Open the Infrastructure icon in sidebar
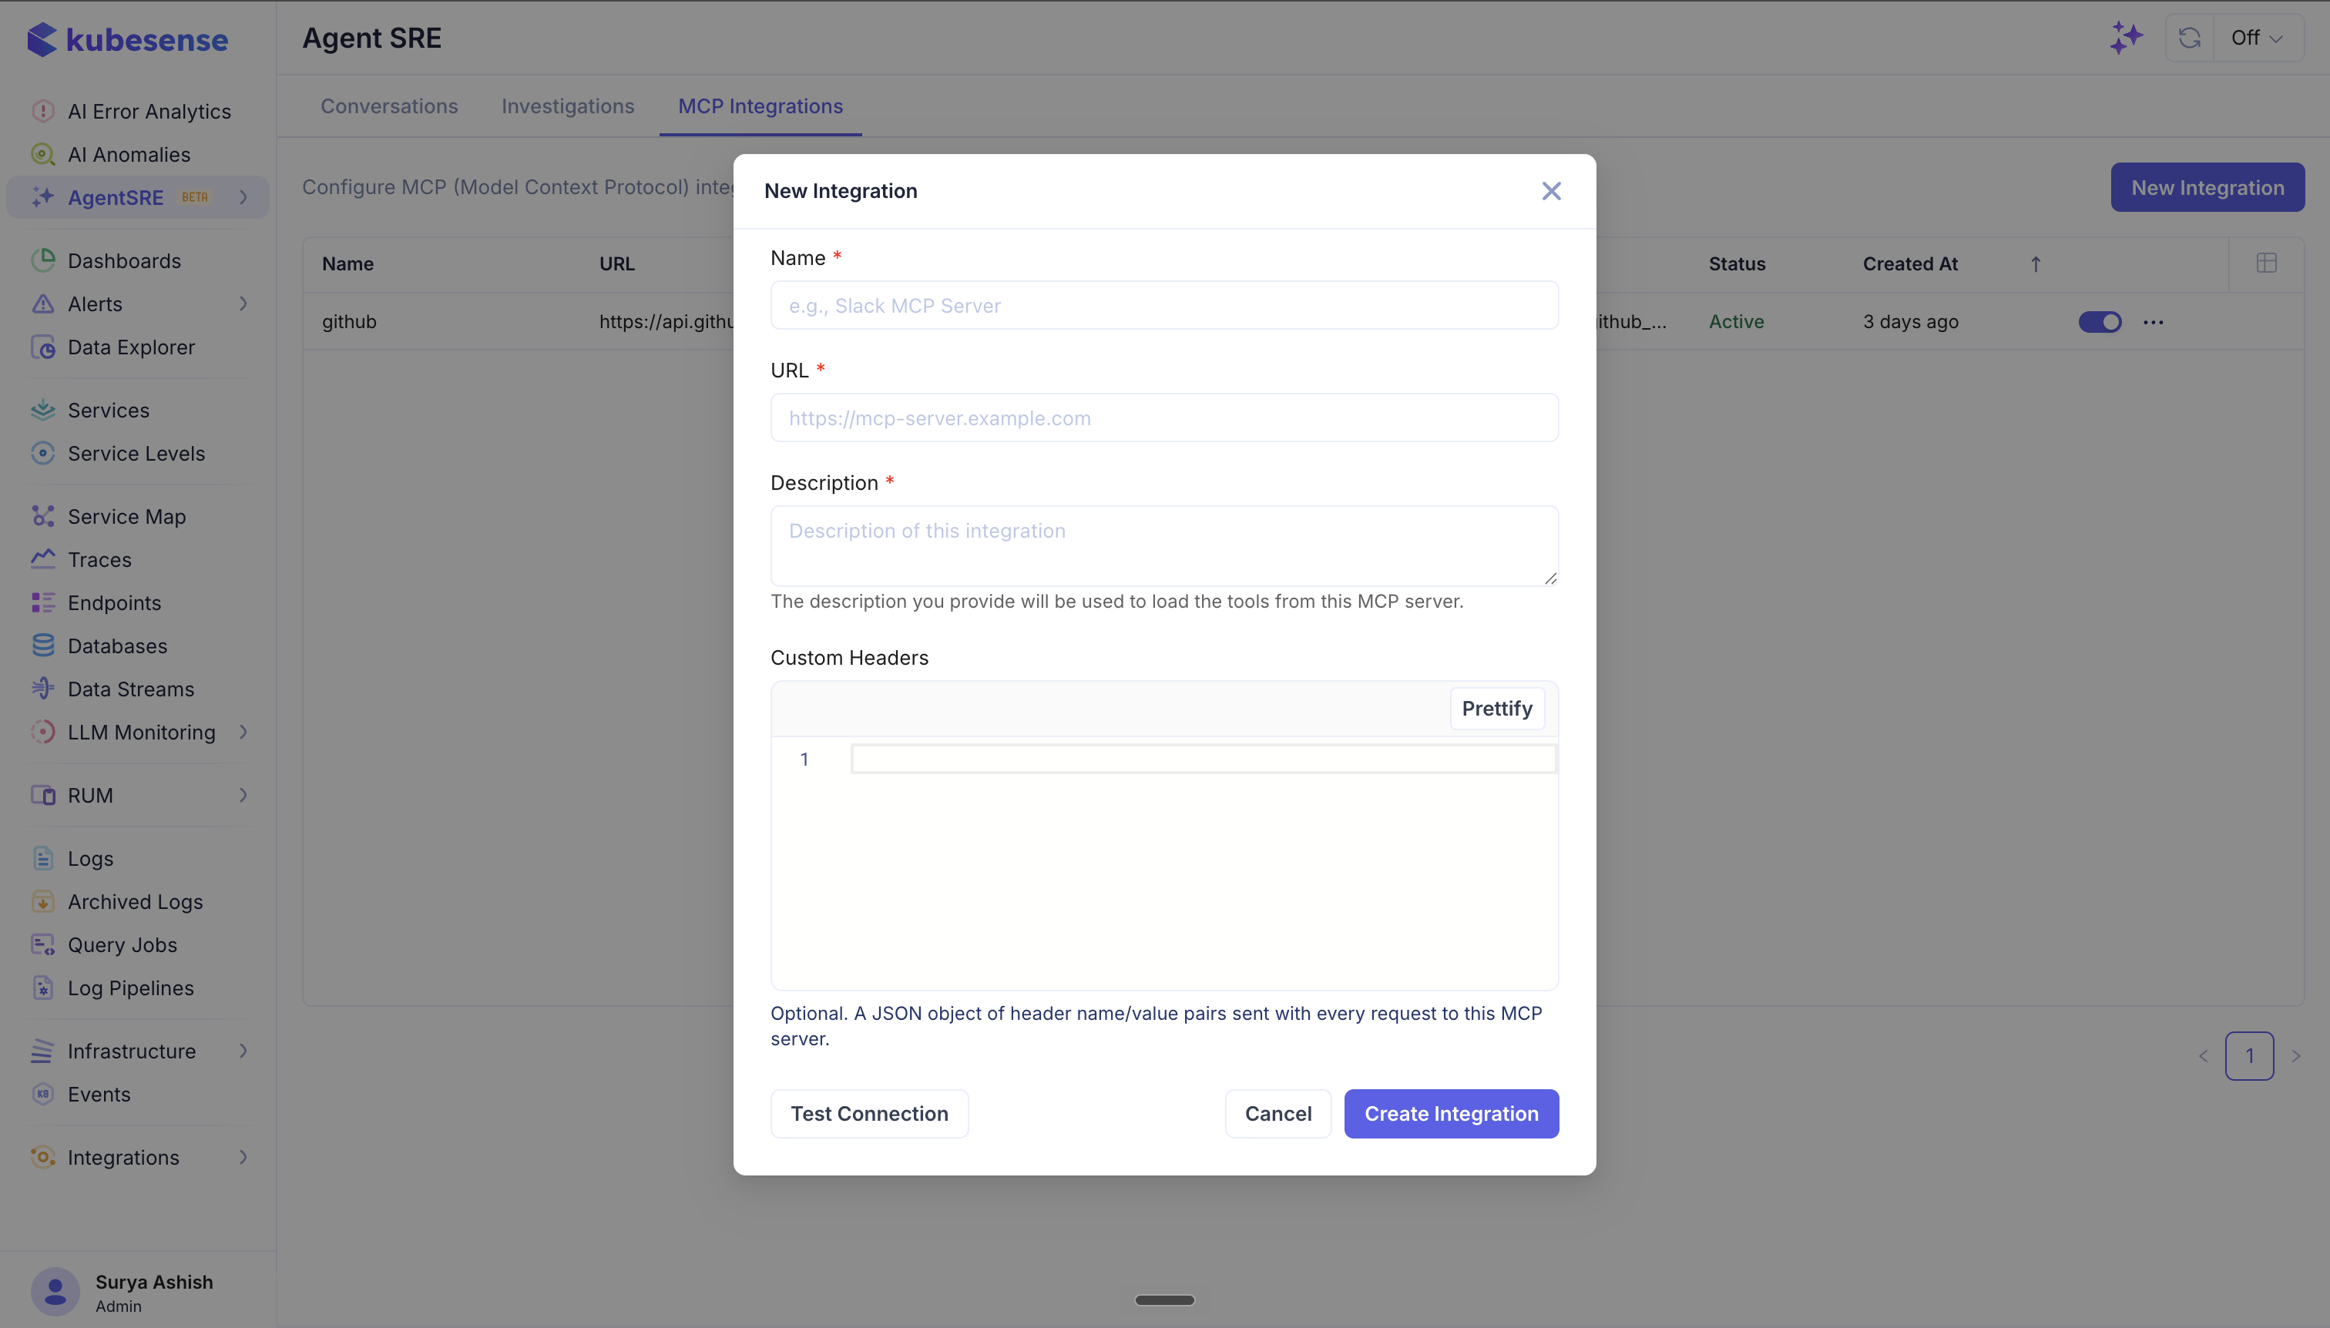This screenshot has width=2330, height=1328. click(43, 1051)
